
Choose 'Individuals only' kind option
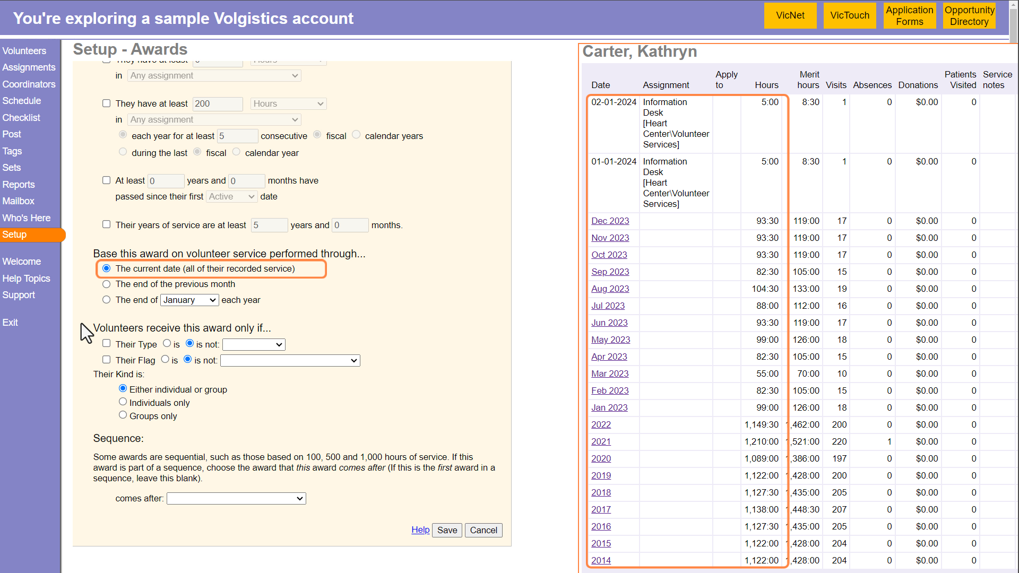tap(123, 402)
